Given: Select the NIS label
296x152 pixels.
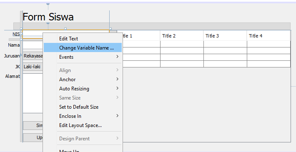Looking at the screenshot, I should pos(16,34).
